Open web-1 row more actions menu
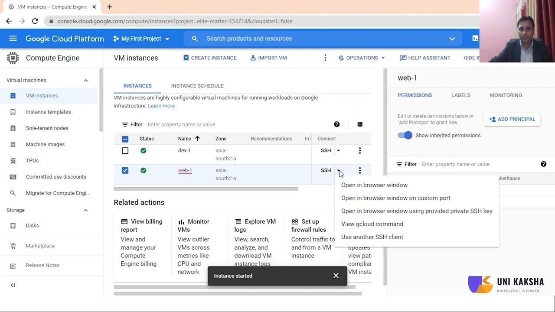This screenshot has width=555, height=312. tap(359, 170)
